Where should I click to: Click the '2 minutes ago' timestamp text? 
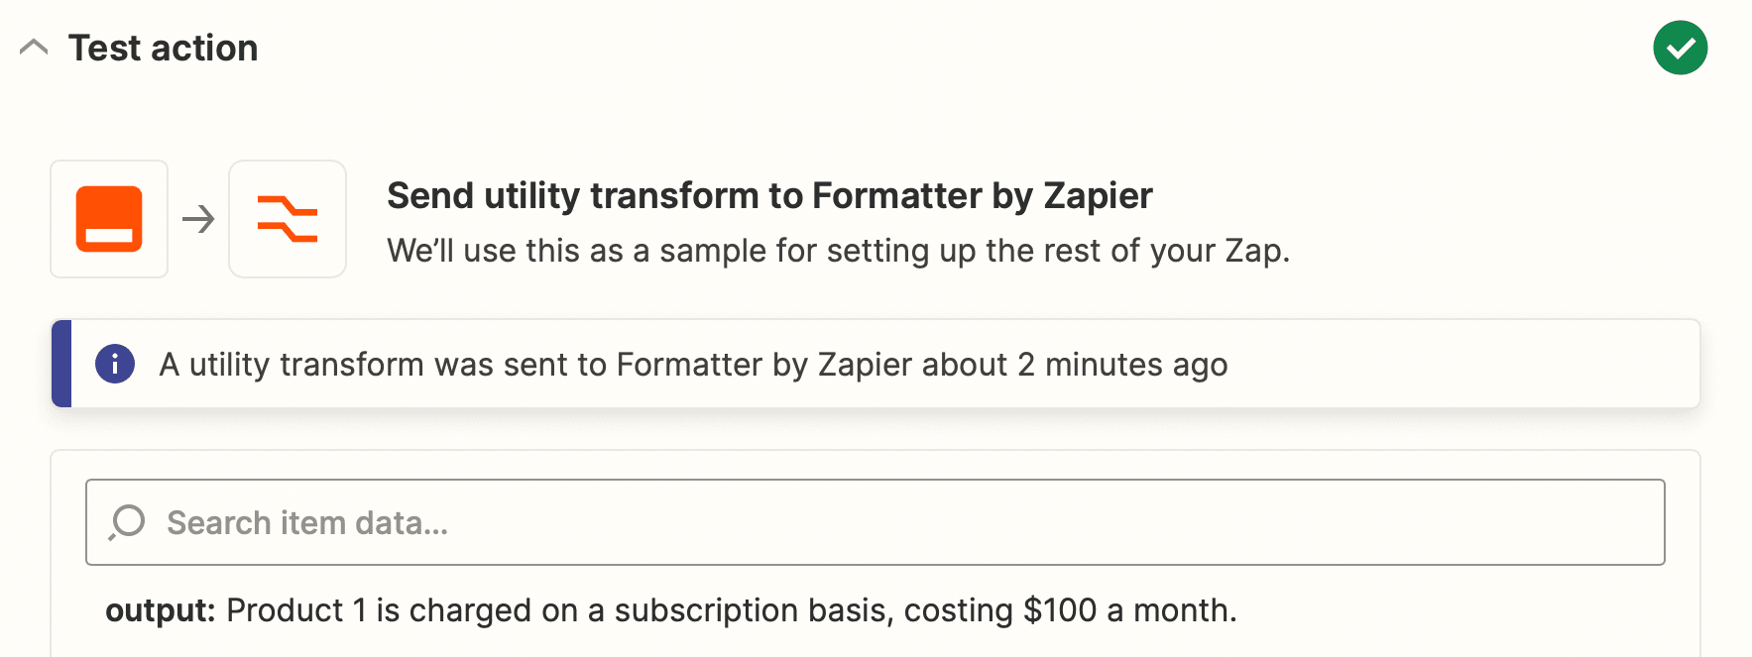1122,365
